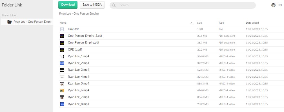This screenshot has width=284, height=112.
Task: Click the 983.9 MB size value
Action: pos(203,104)
